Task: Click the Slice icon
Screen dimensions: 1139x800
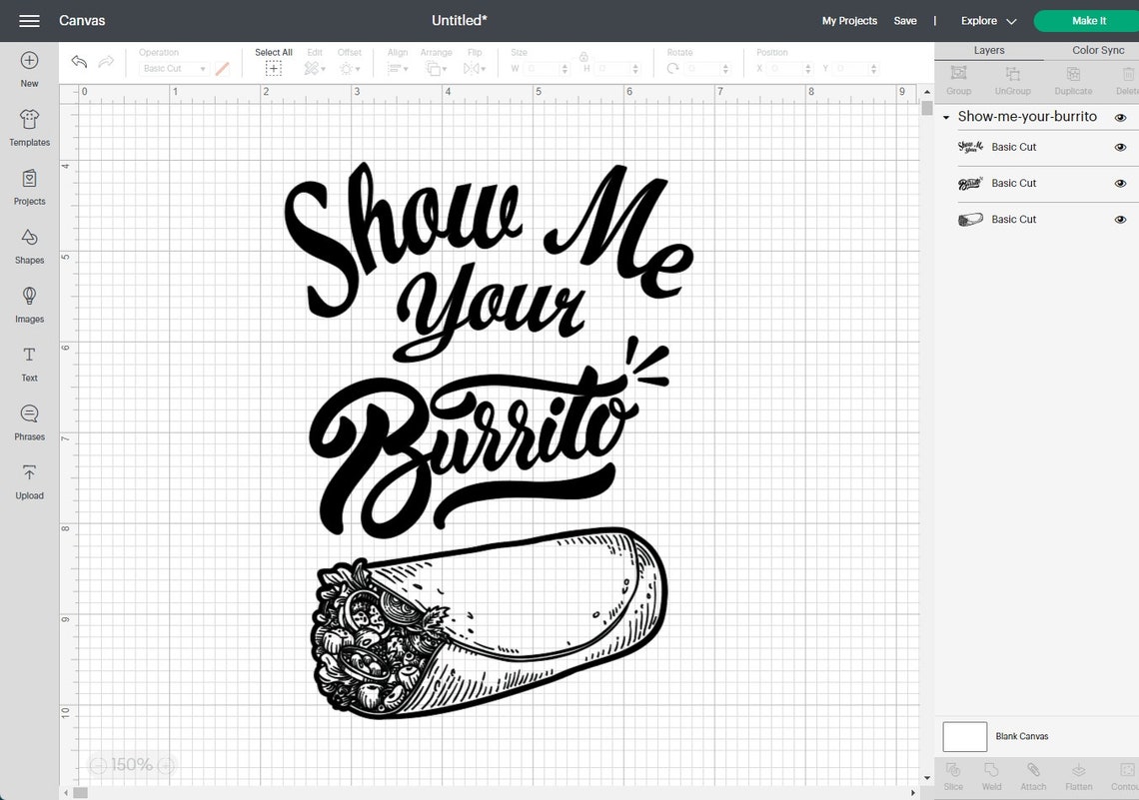Action: [x=952, y=774]
